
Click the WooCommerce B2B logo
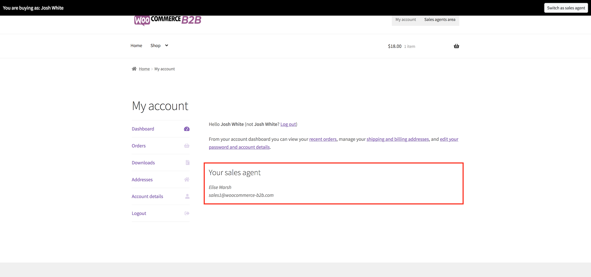(167, 20)
